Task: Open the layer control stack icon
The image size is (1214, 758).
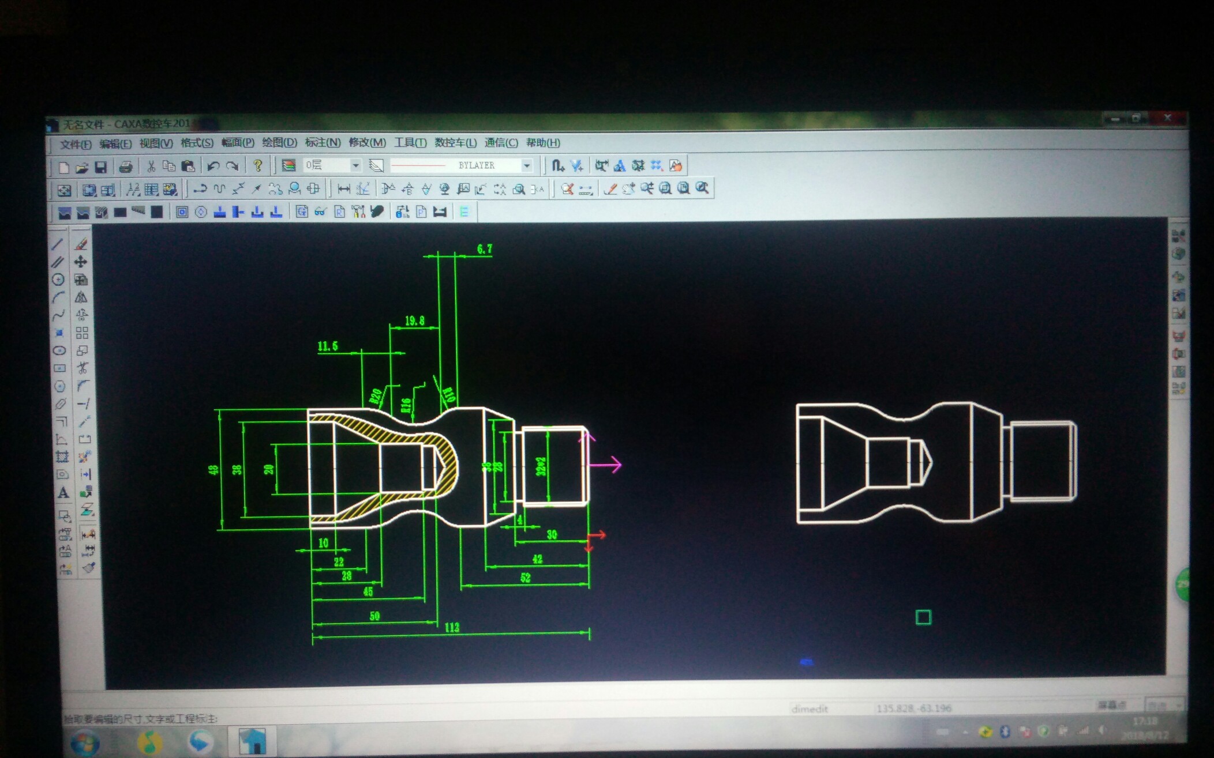Action: 288,165
